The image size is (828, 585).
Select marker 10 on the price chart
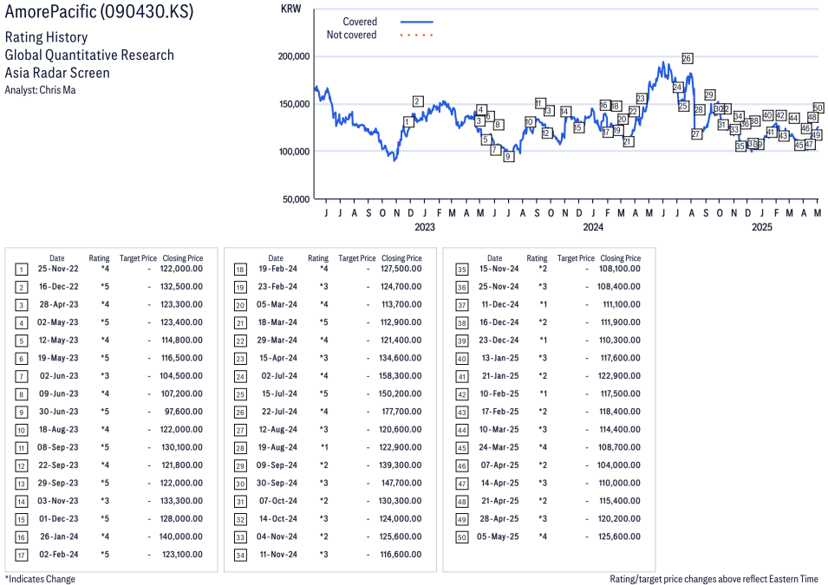click(529, 122)
